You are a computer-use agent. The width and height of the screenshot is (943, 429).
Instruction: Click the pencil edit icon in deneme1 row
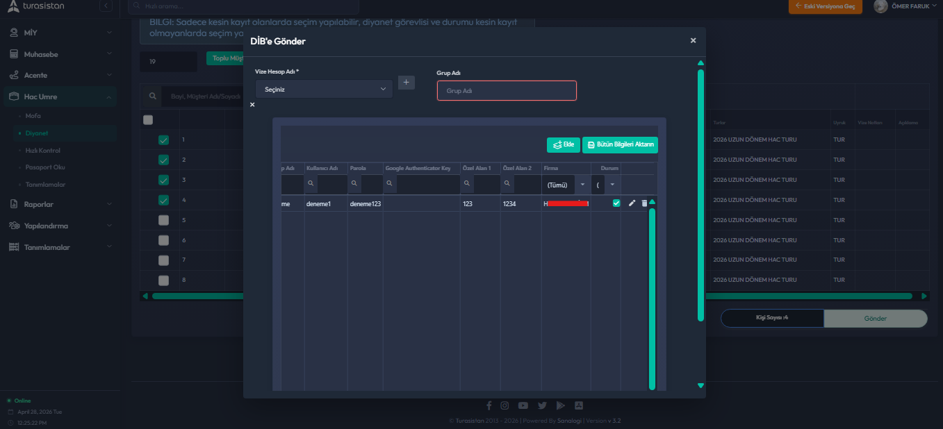(632, 203)
